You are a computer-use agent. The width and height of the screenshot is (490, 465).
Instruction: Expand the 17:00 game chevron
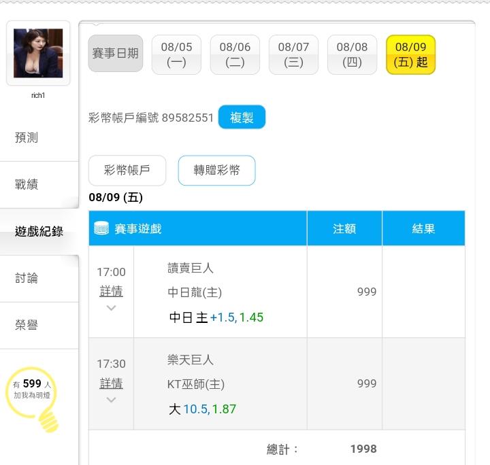[111, 309]
